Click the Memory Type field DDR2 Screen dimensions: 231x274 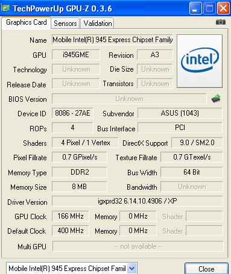click(x=80, y=172)
